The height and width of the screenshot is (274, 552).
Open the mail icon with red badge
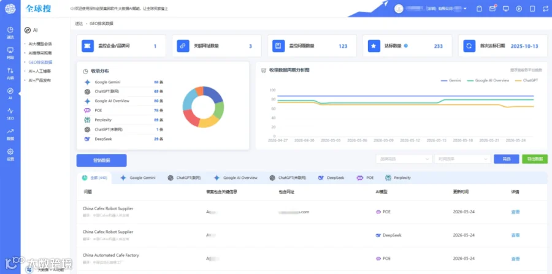pyautogui.click(x=493, y=9)
